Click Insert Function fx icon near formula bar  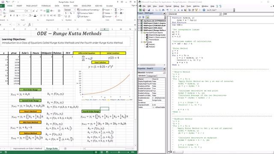click(x=30, y=25)
